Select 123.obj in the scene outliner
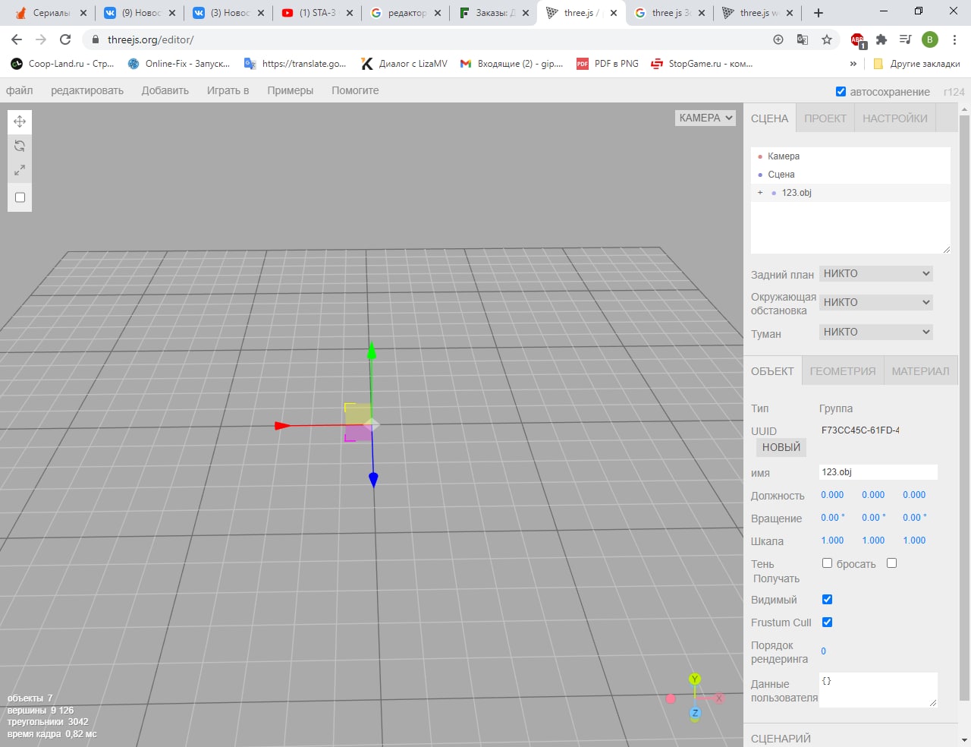The width and height of the screenshot is (971, 747). [850, 193]
